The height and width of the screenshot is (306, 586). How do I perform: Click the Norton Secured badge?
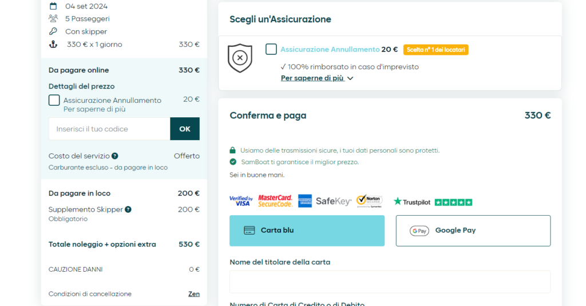[x=369, y=201]
